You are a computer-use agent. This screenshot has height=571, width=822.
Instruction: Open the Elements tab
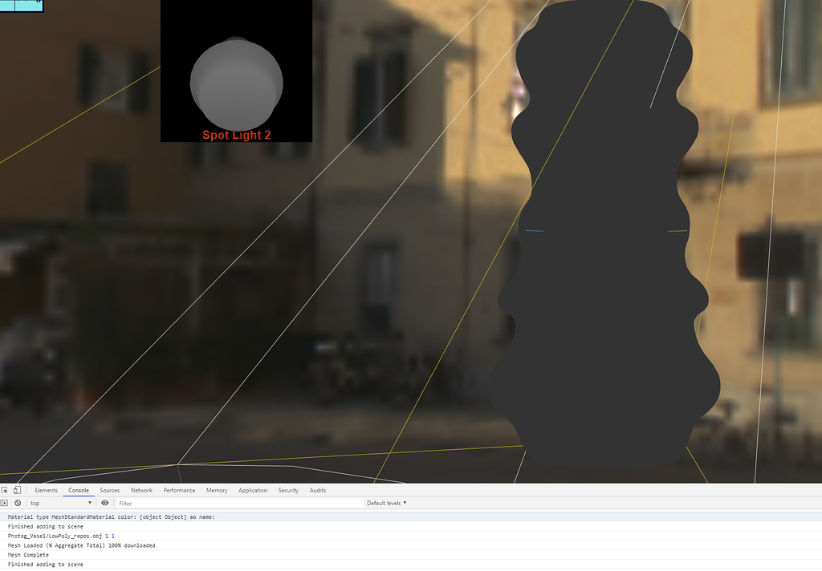(46, 489)
